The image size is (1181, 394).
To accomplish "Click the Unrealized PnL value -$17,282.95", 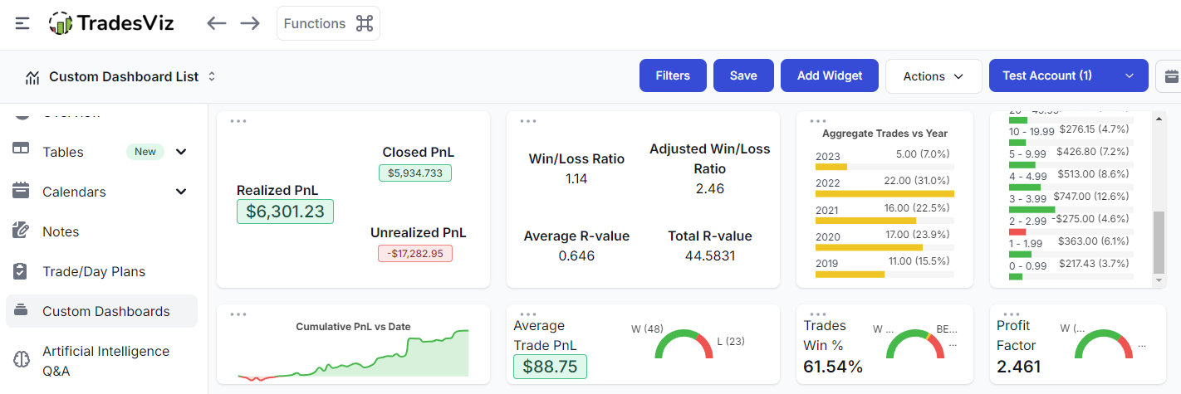I will click(415, 253).
